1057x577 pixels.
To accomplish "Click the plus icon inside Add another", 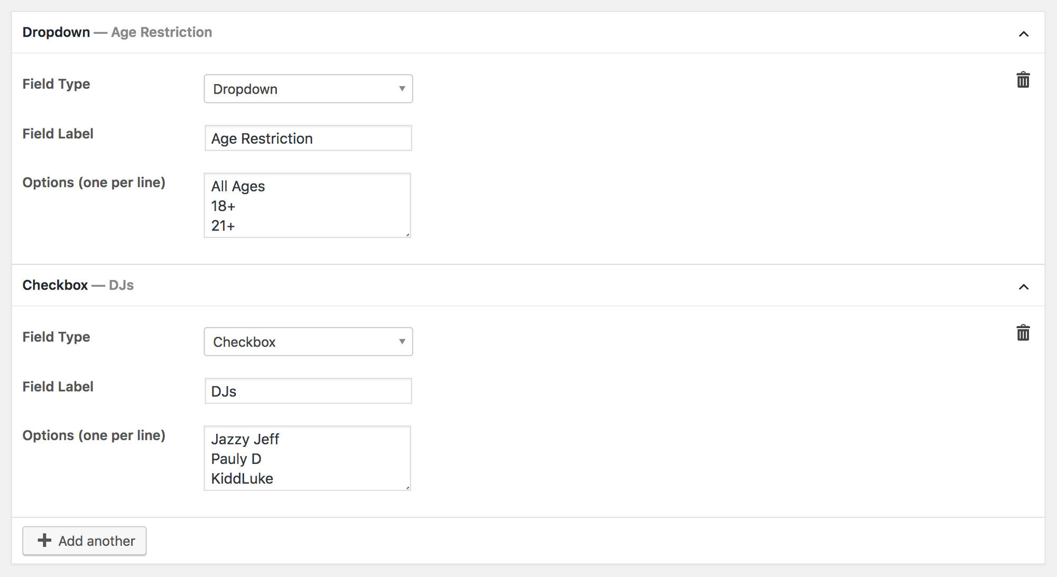I will coord(44,541).
